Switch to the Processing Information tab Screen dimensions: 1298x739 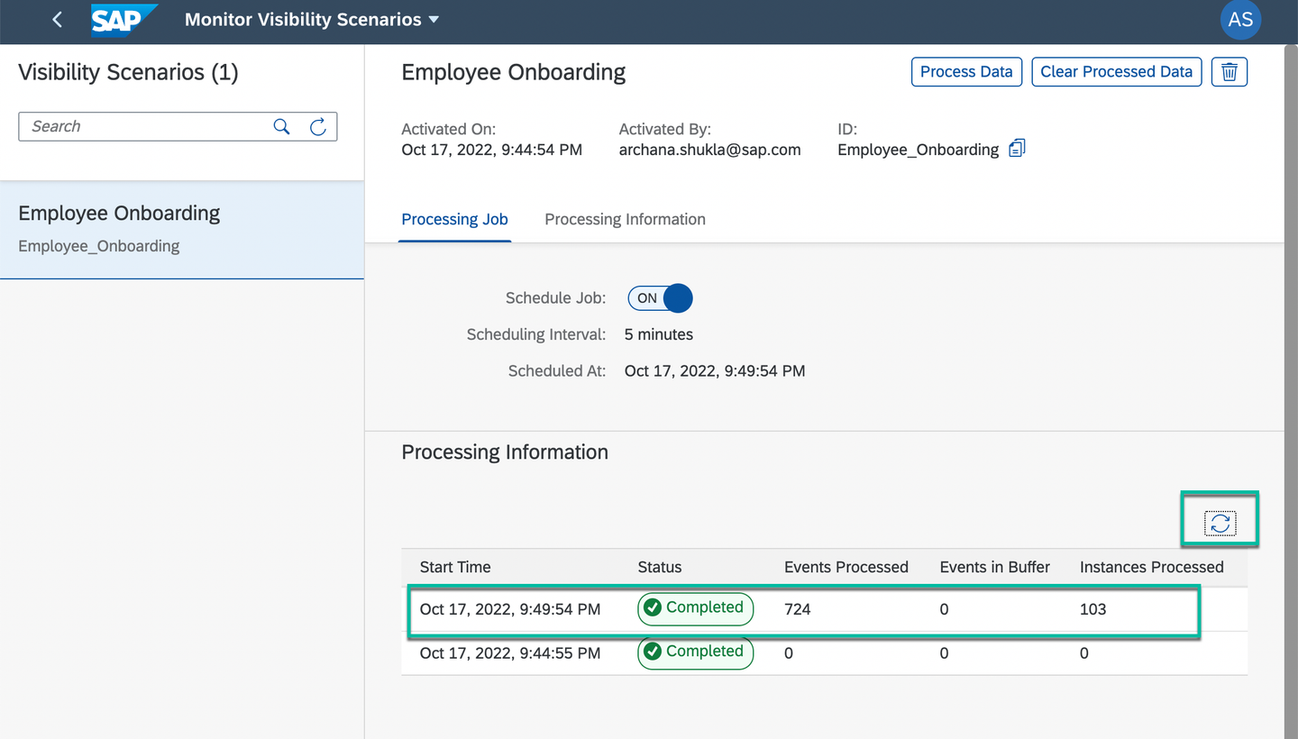tap(626, 219)
